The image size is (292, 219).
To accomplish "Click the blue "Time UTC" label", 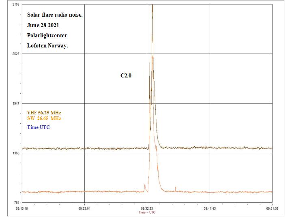I will click(x=39, y=127).
